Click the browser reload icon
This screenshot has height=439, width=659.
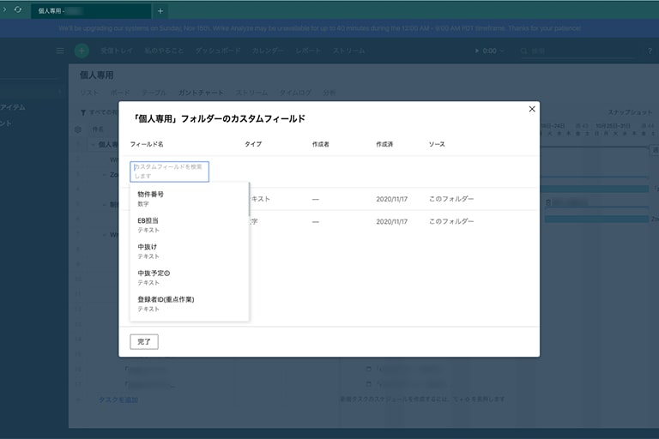pos(18,9)
